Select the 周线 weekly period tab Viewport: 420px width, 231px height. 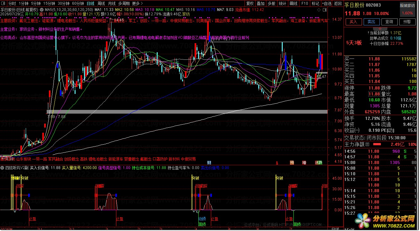pos(101,3)
